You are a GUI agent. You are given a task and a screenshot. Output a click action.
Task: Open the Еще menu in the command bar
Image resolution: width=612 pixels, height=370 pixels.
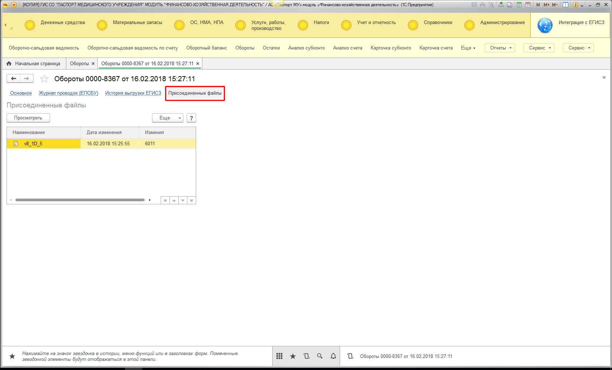coord(468,48)
